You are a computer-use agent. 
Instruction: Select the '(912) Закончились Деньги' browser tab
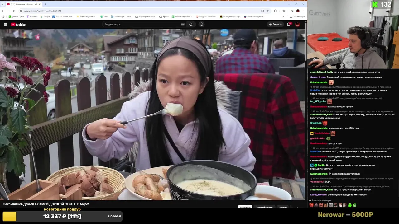coord(24,4)
